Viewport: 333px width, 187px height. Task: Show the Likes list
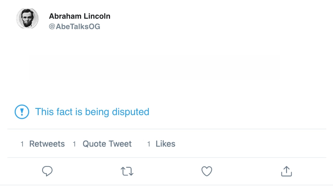tap(165, 144)
